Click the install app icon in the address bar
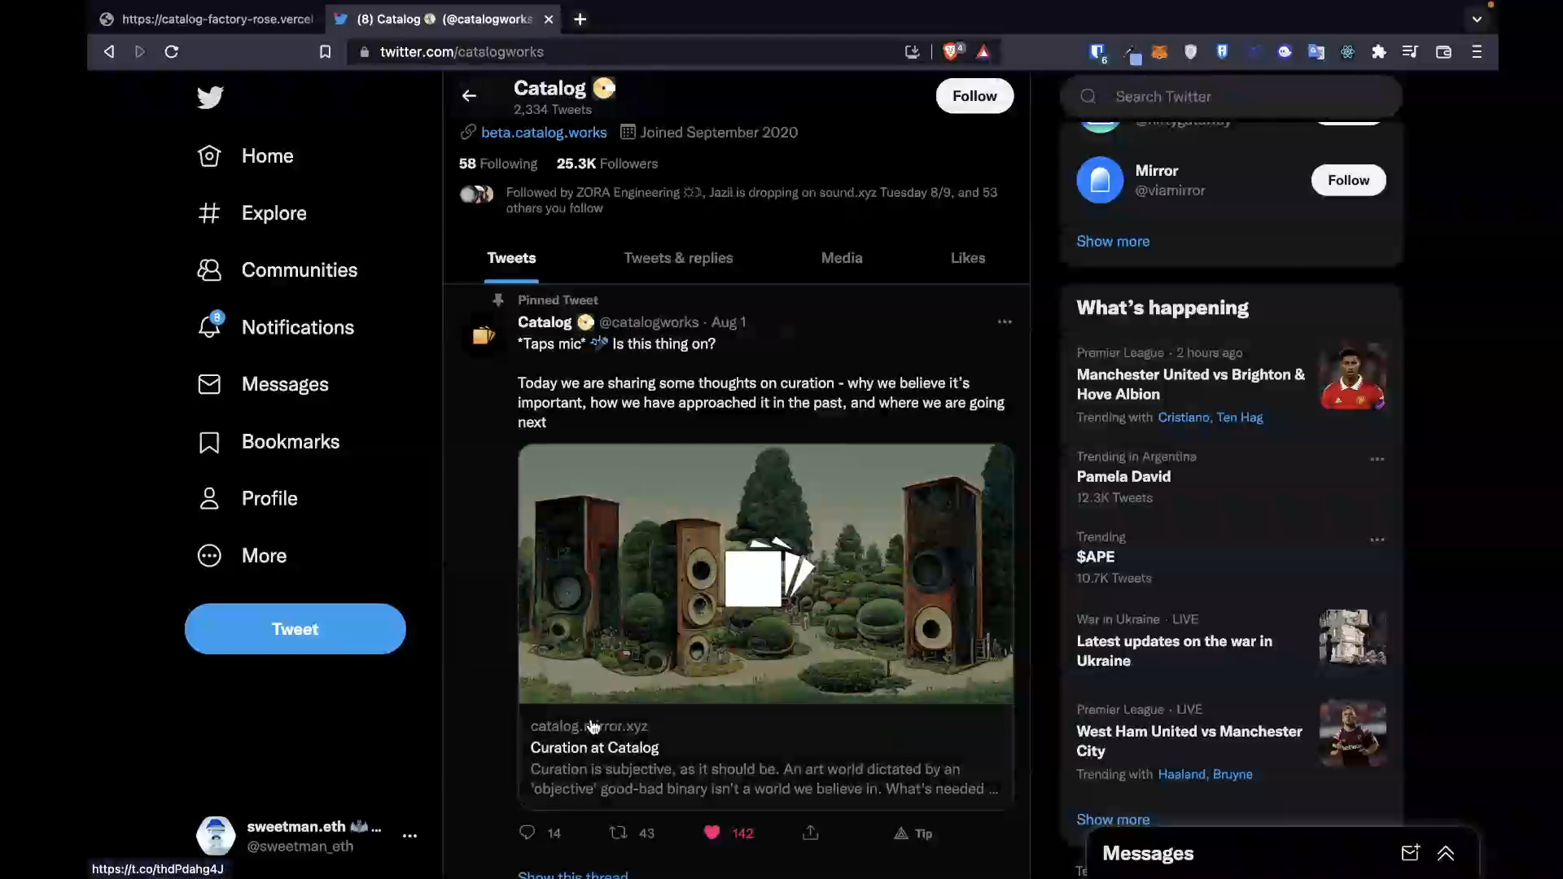 [912, 52]
